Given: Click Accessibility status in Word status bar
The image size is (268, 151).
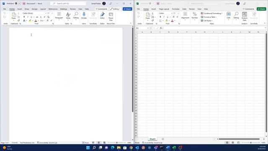Looking at the screenshot, I should (47, 143).
